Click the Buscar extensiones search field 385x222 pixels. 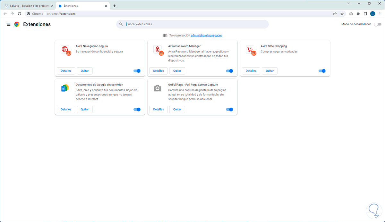coord(193,24)
